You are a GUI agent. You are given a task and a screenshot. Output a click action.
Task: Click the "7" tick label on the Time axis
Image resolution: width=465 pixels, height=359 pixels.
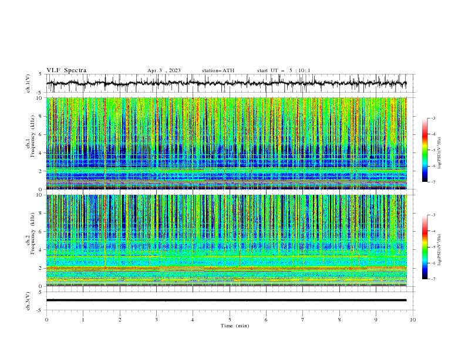point(303,320)
